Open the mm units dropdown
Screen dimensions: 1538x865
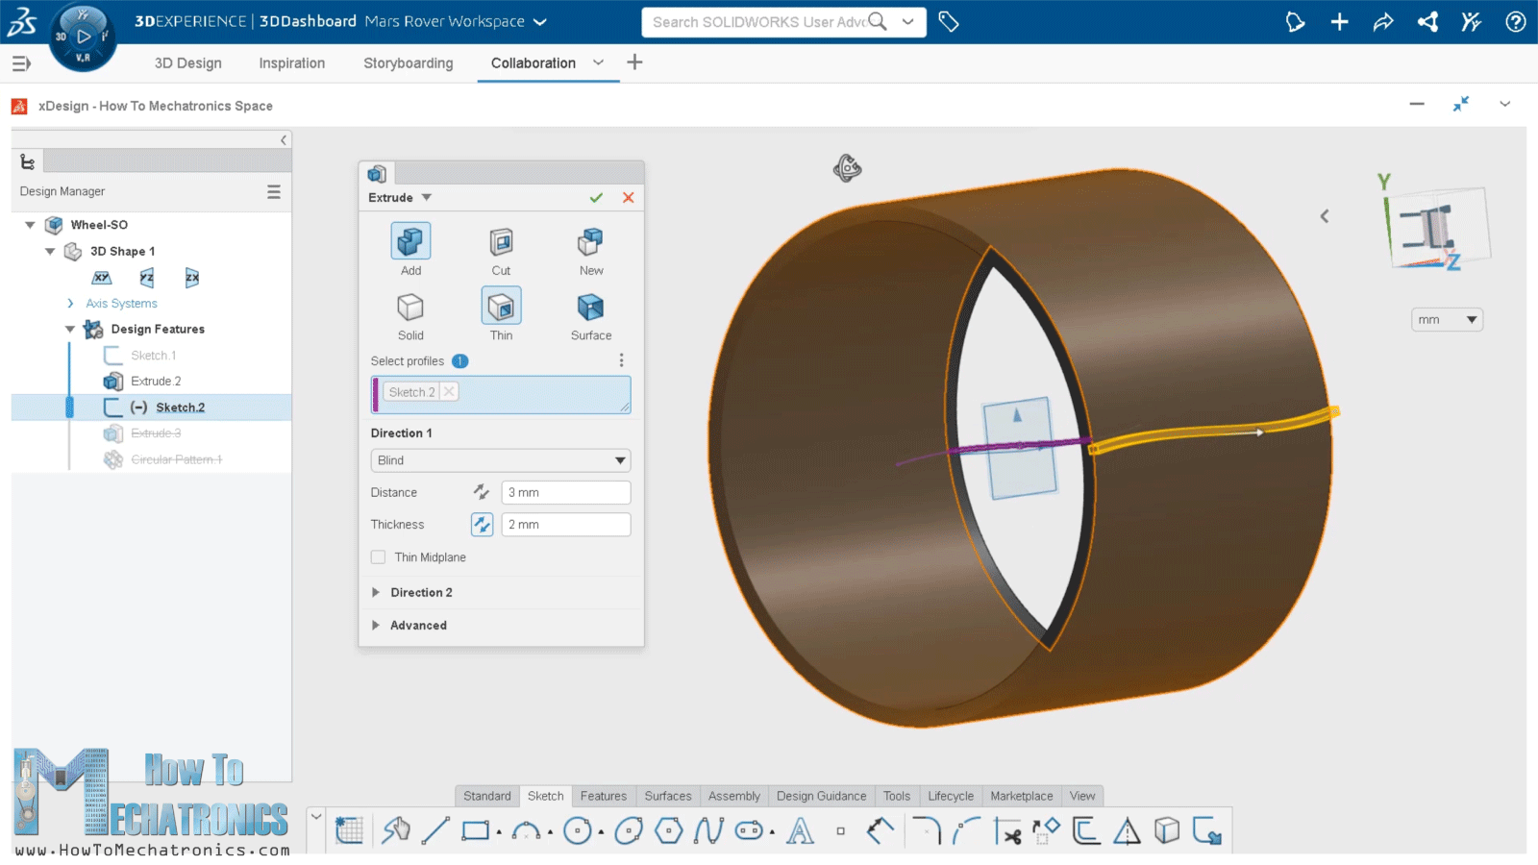pyautogui.click(x=1447, y=320)
